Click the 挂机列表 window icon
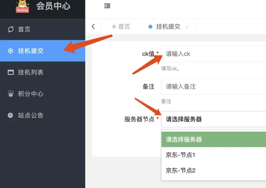266x188 pixels. [x=10, y=72]
